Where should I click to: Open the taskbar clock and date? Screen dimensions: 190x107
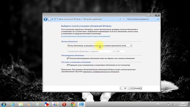pos(183,104)
